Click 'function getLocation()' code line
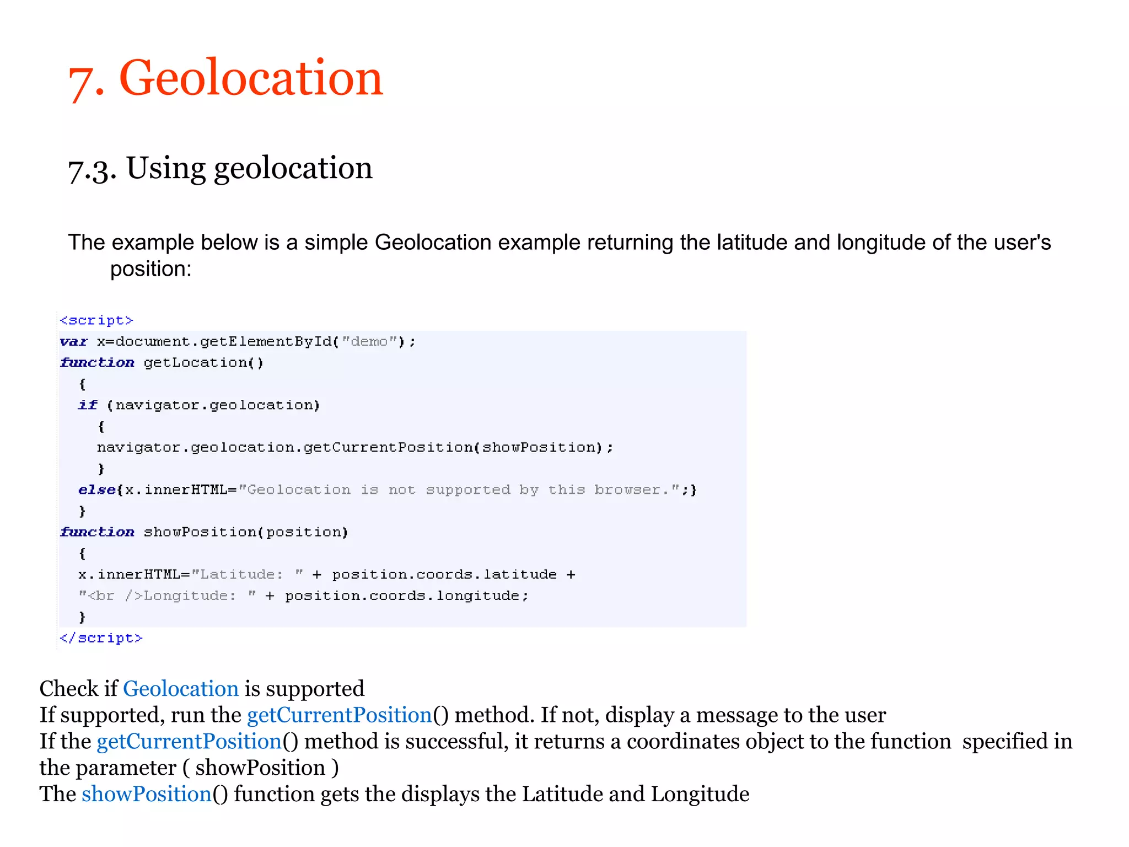Screen dimensions: 1129x847 click(162, 363)
